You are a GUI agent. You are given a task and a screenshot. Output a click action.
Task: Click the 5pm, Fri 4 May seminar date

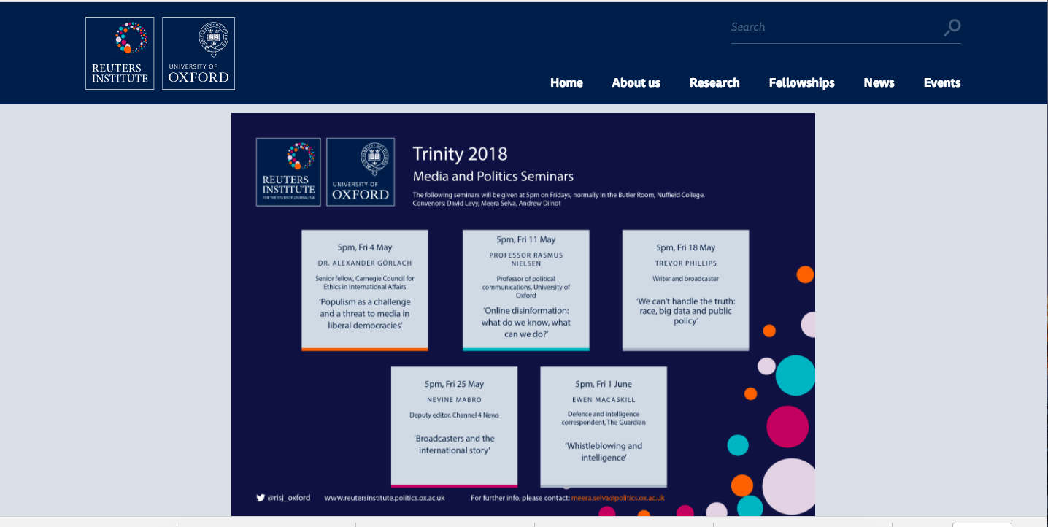pyautogui.click(x=365, y=247)
